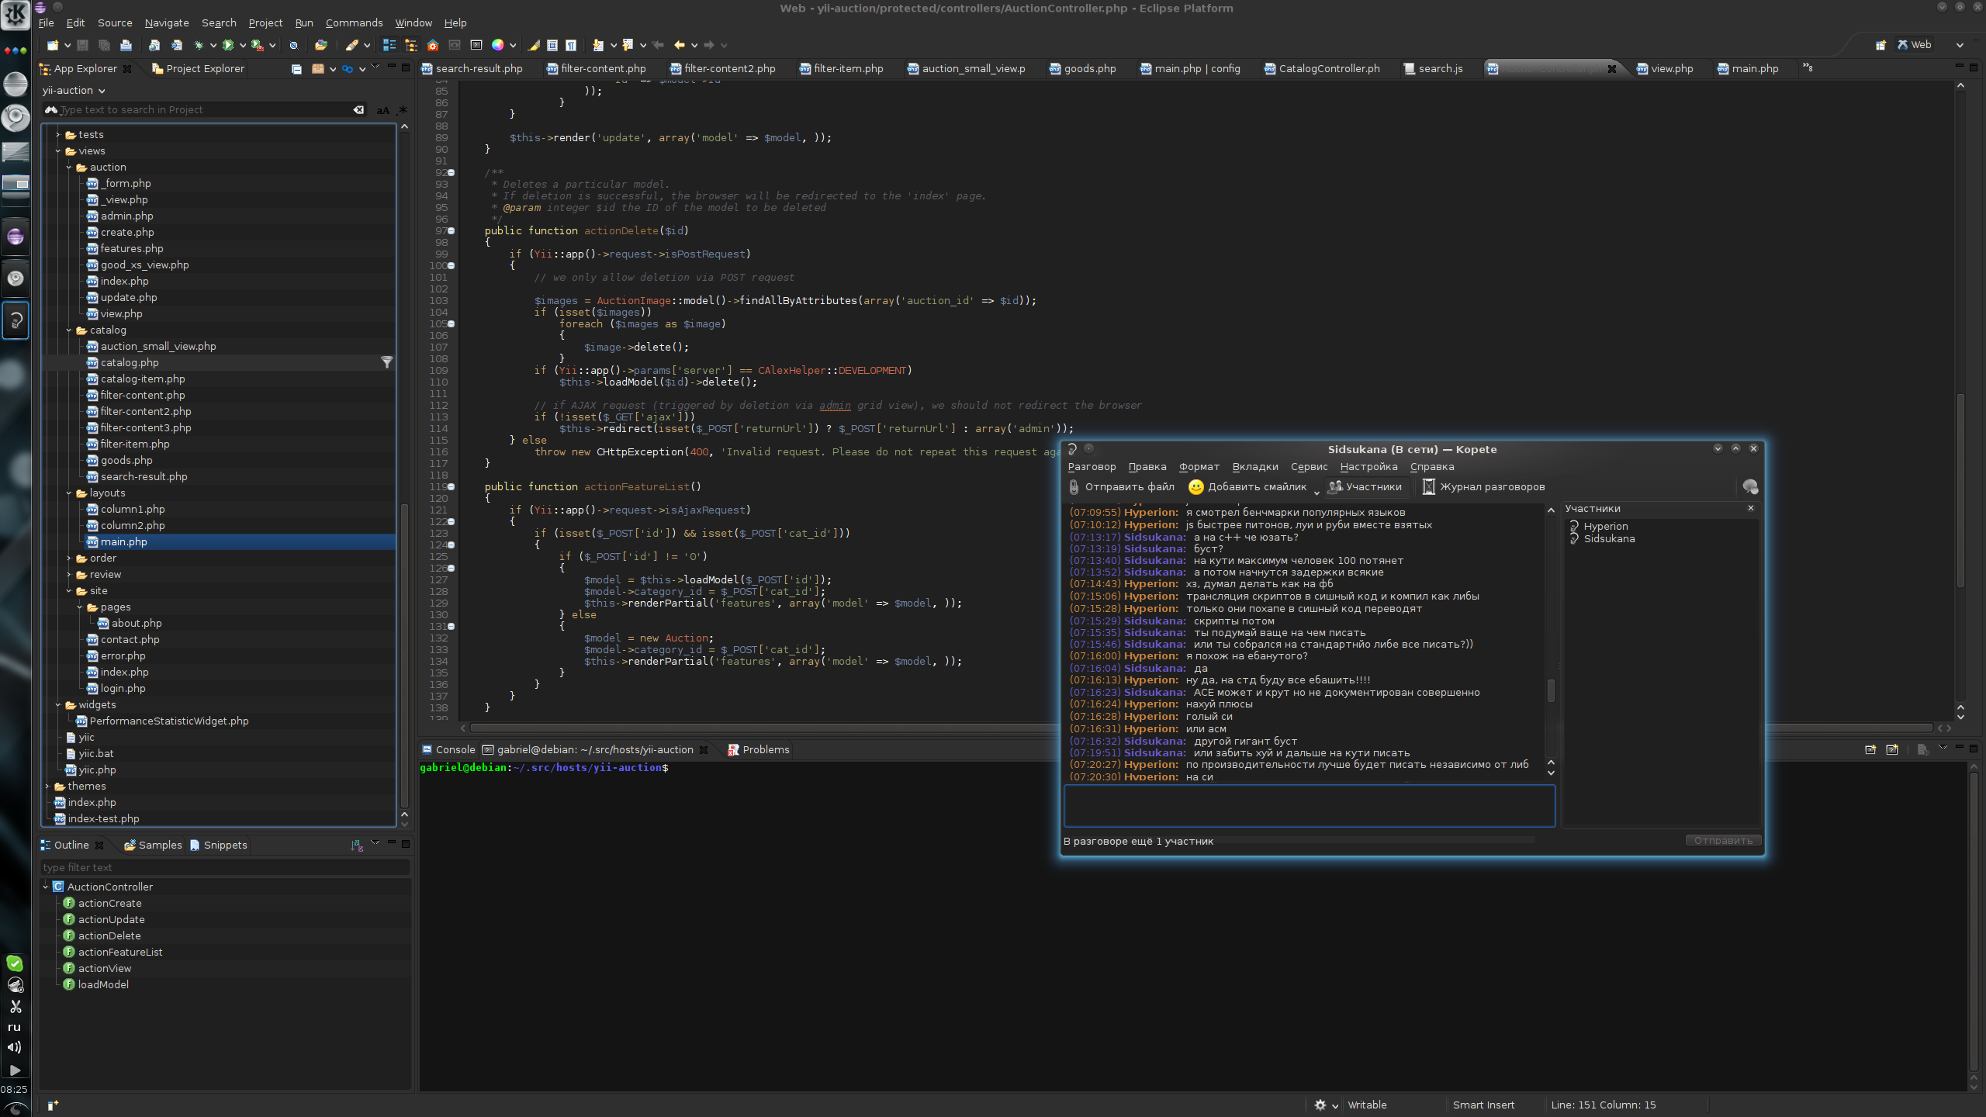Click paperclip Отправить файл icon in Kopete

[1074, 487]
